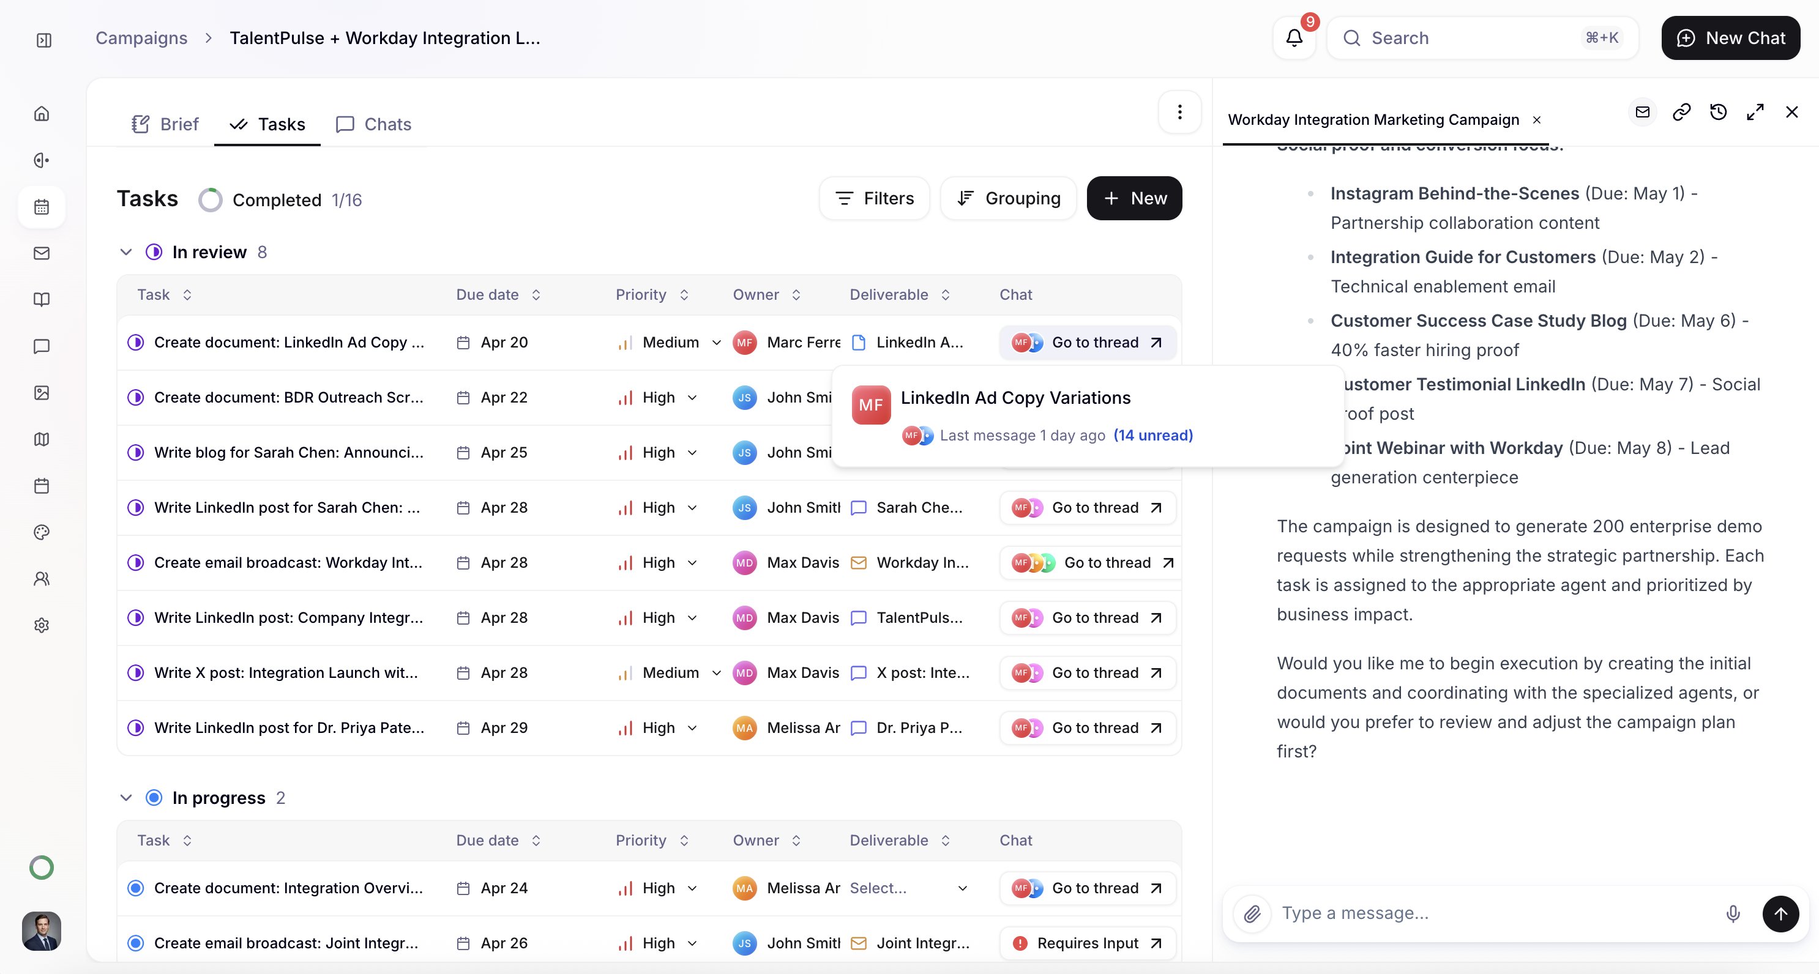Click the Completed 1/16 progress ring
The width and height of the screenshot is (1819, 974).
click(210, 199)
